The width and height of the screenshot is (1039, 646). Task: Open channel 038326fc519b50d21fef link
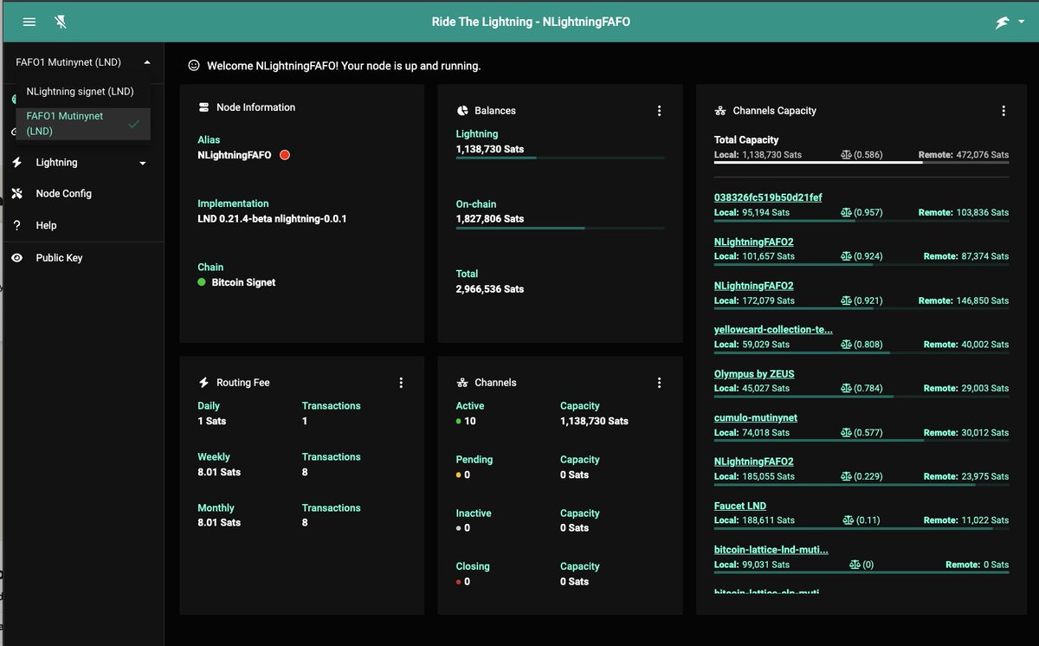[x=768, y=197]
